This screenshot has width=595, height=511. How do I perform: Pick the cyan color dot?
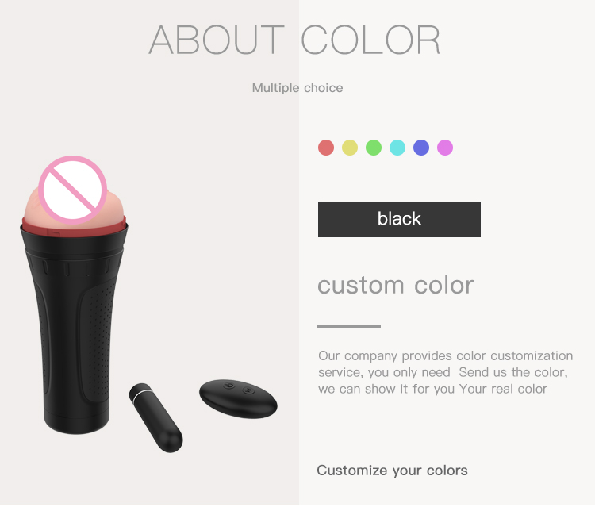[397, 148]
